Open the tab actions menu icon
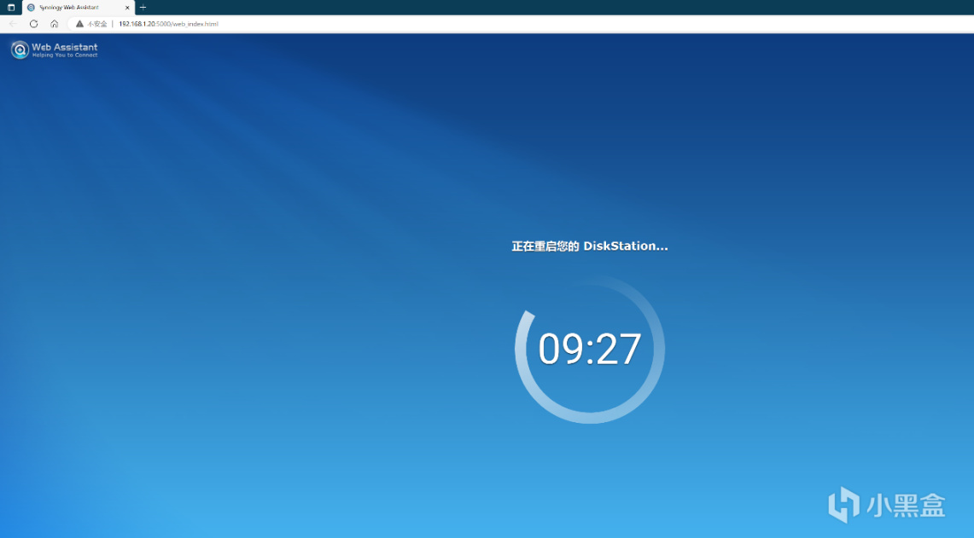The image size is (974, 538). pyautogui.click(x=10, y=8)
